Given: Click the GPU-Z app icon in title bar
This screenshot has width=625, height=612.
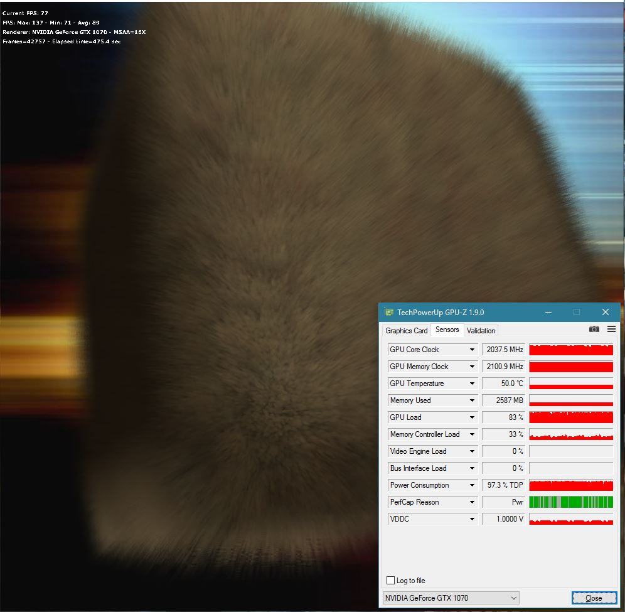Looking at the screenshot, I should (x=388, y=312).
